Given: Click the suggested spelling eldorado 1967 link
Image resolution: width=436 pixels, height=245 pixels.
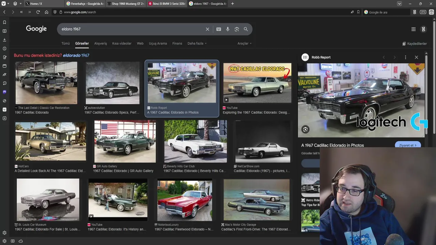Looking at the screenshot, I should point(76,55).
